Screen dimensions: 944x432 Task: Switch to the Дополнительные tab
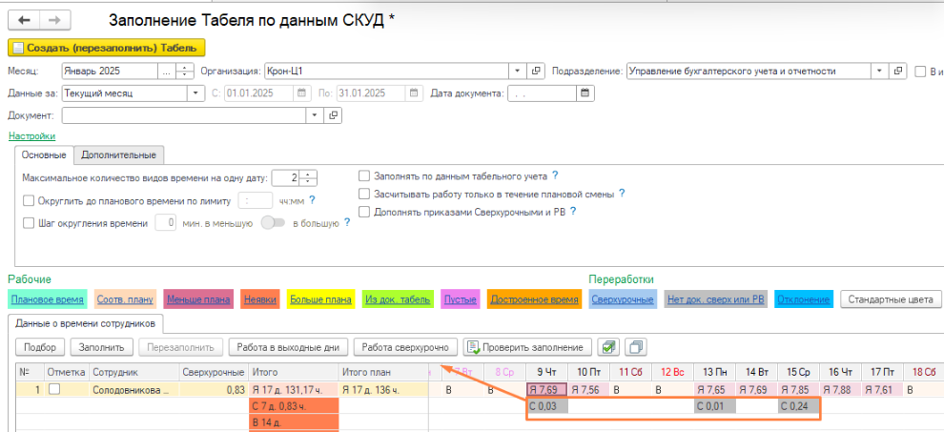[119, 154]
